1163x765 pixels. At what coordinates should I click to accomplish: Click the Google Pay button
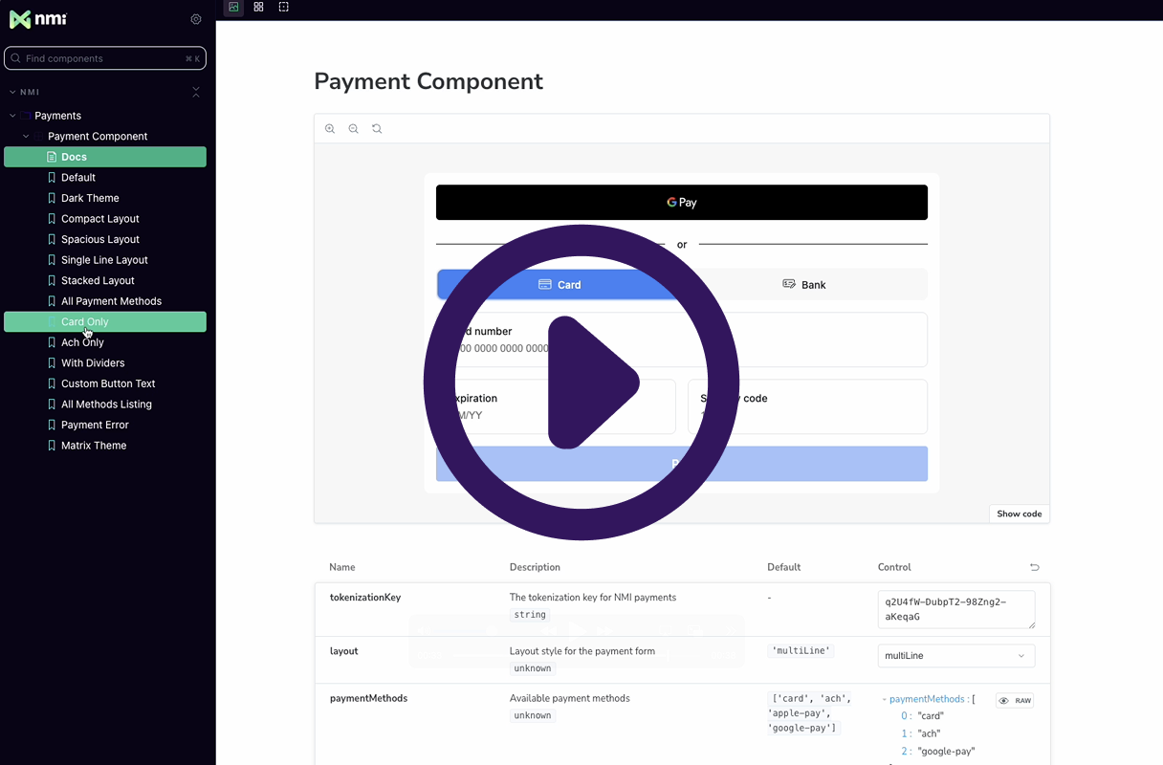pos(681,203)
